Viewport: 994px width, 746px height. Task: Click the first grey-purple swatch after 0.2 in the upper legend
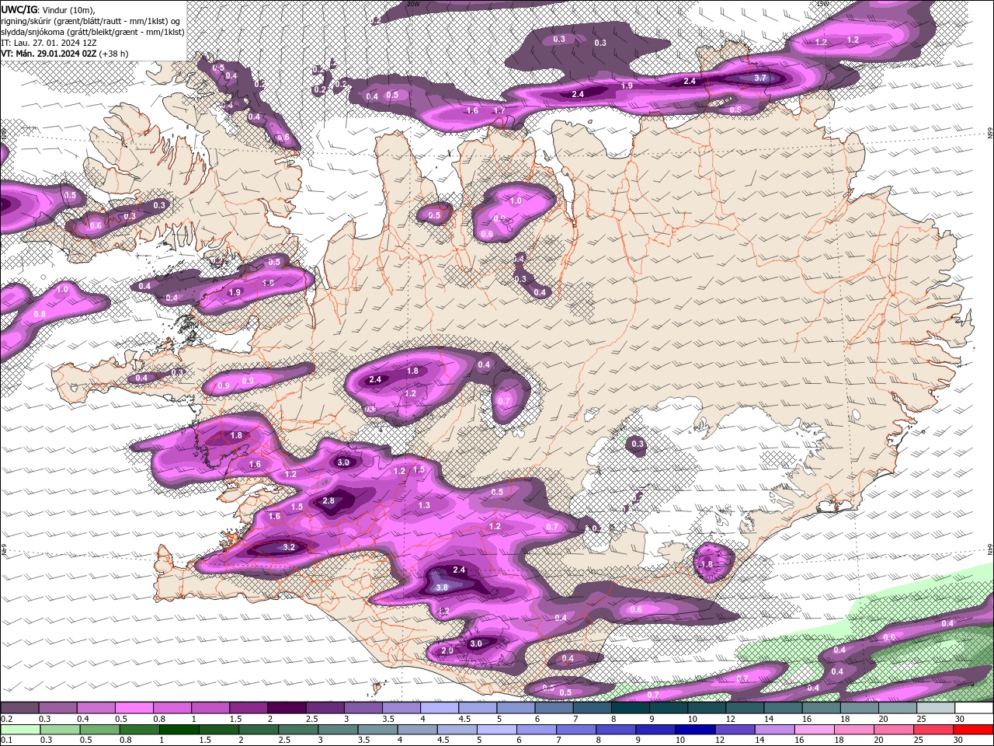pyautogui.click(x=19, y=708)
